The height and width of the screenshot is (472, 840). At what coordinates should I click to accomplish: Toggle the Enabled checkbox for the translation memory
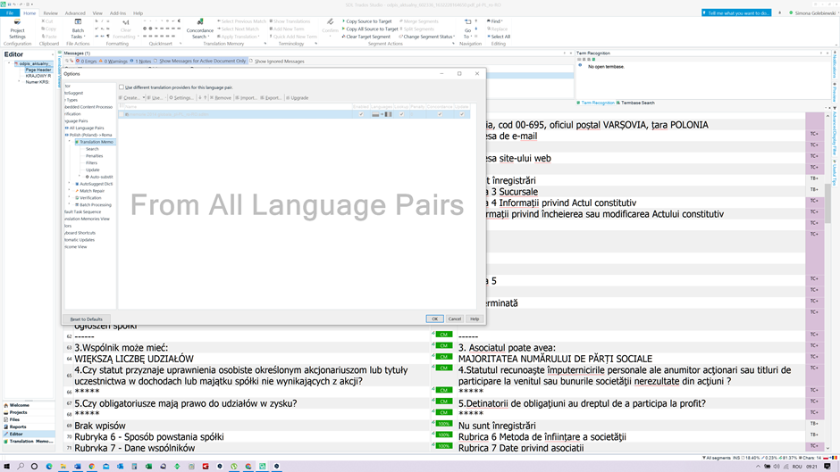point(361,114)
